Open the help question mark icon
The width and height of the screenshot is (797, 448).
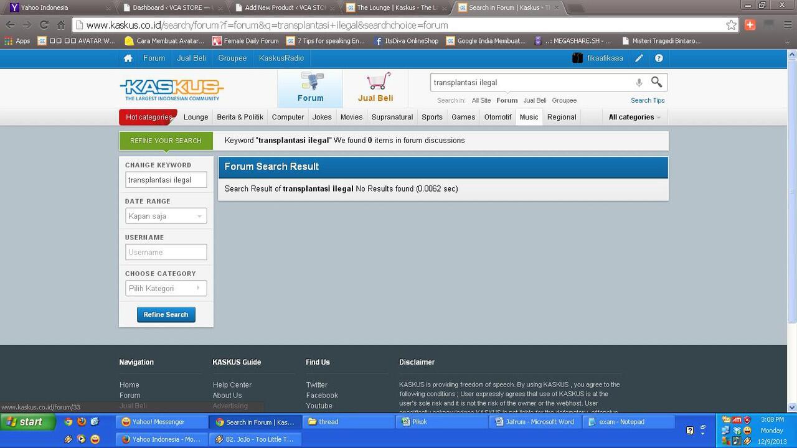point(659,58)
